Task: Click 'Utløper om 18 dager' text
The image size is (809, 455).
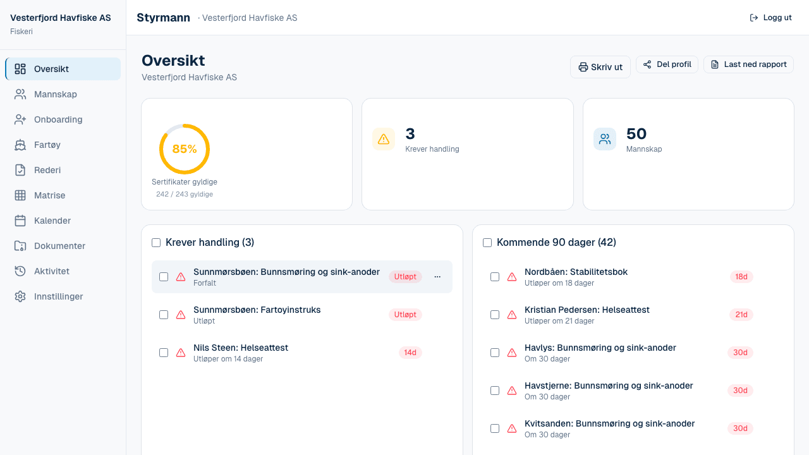Action: pyautogui.click(x=559, y=283)
